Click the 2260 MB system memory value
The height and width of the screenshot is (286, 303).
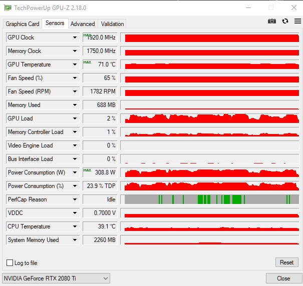tap(100, 240)
